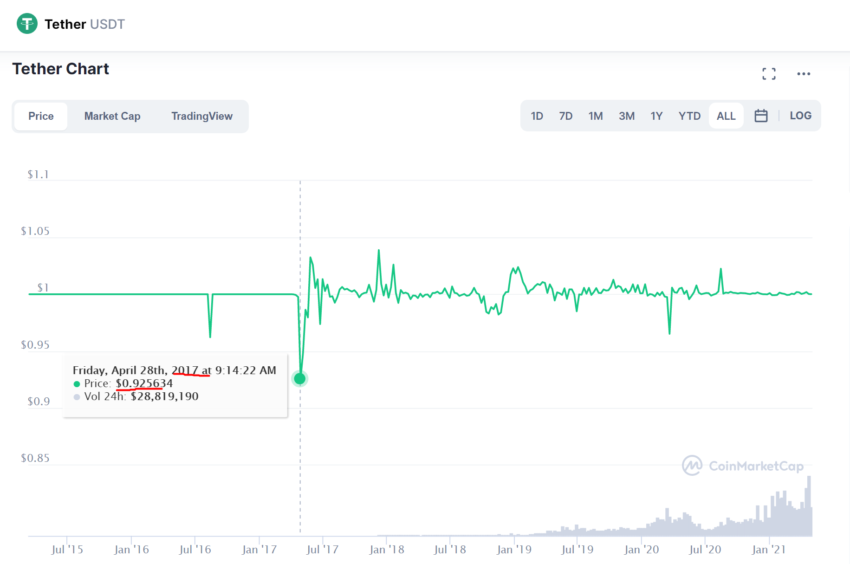This screenshot has height=564, width=850.
Task: Click the Jan '18 axis label
Action: [387, 550]
